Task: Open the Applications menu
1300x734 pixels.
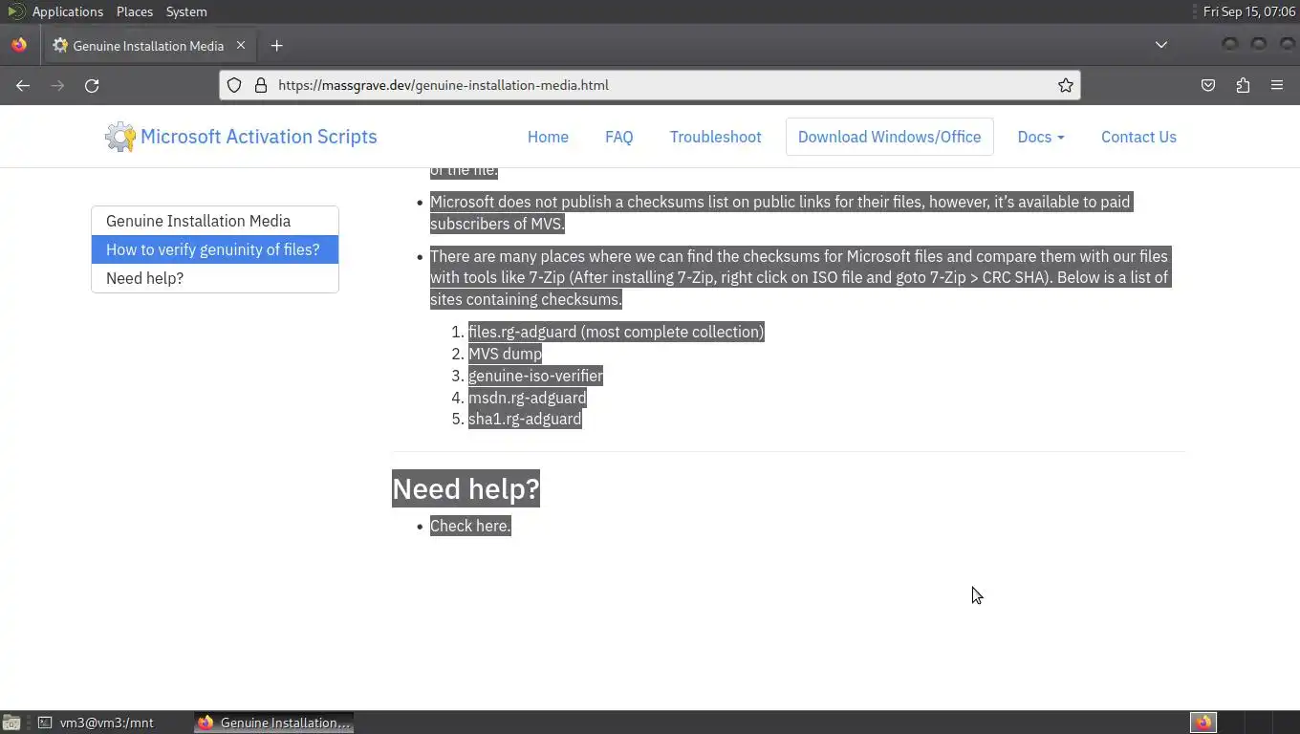Action: pos(67,11)
